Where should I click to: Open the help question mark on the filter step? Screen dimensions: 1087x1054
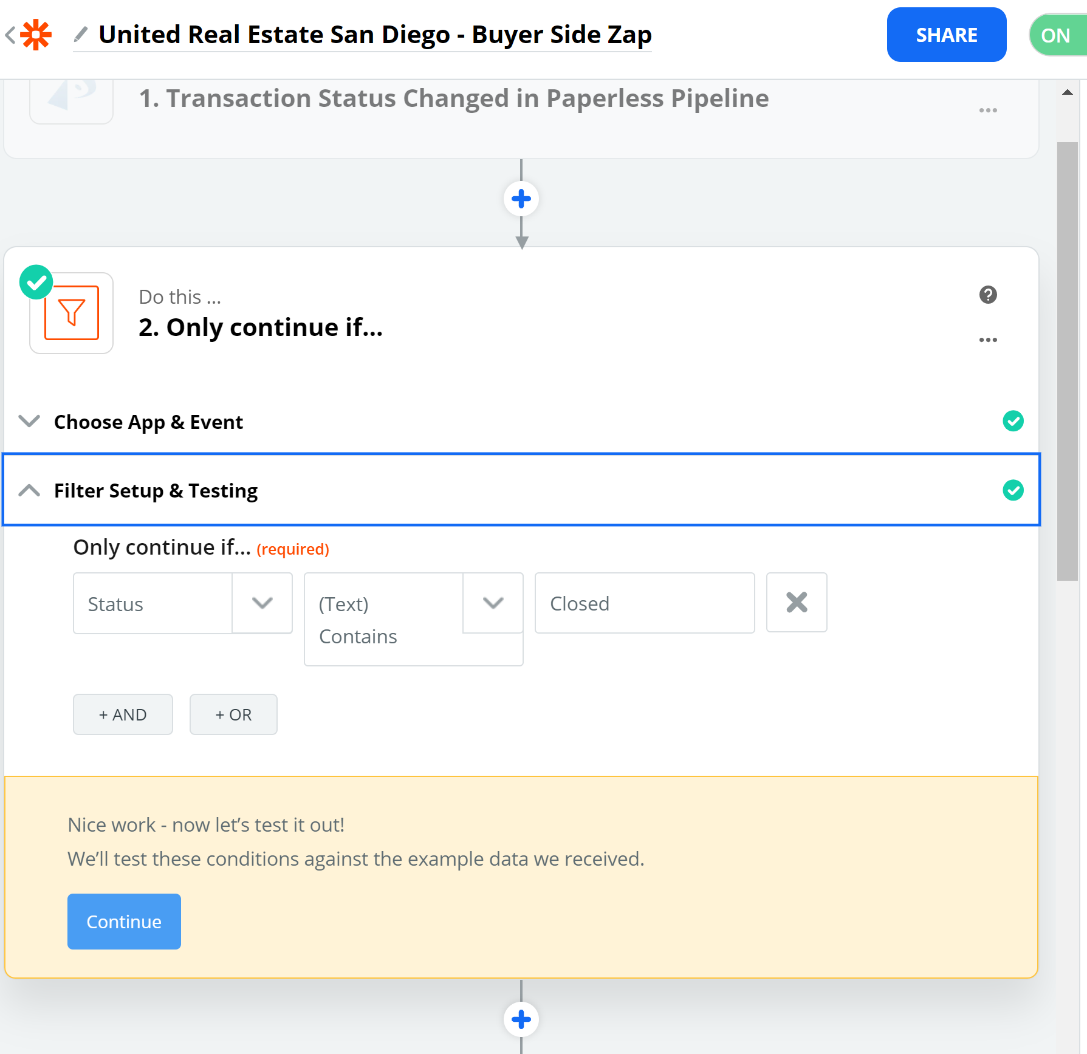click(987, 295)
